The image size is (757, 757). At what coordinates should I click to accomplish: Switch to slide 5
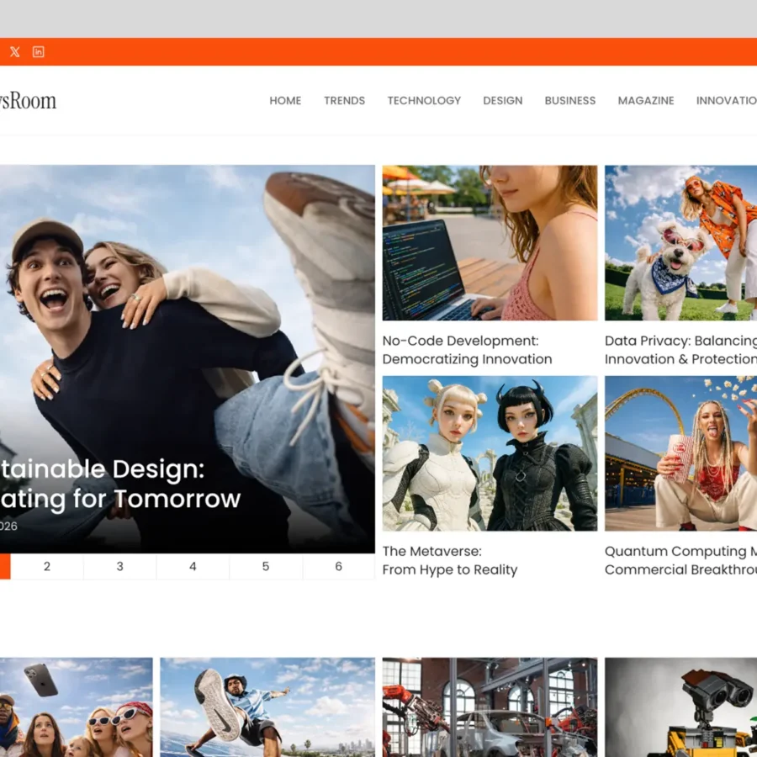click(266, 566)
